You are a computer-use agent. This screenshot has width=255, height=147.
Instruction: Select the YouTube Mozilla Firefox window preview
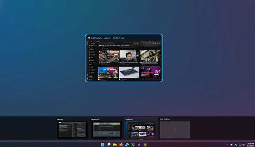[124, 58]
